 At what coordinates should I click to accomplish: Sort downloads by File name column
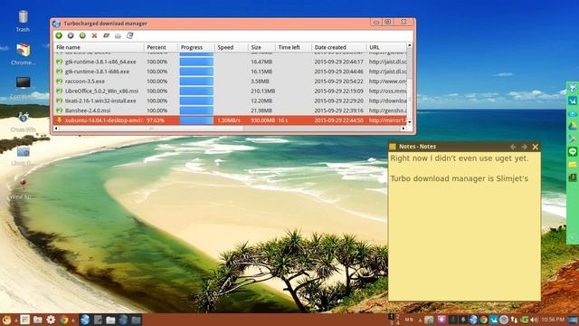[x=99, y=47]
